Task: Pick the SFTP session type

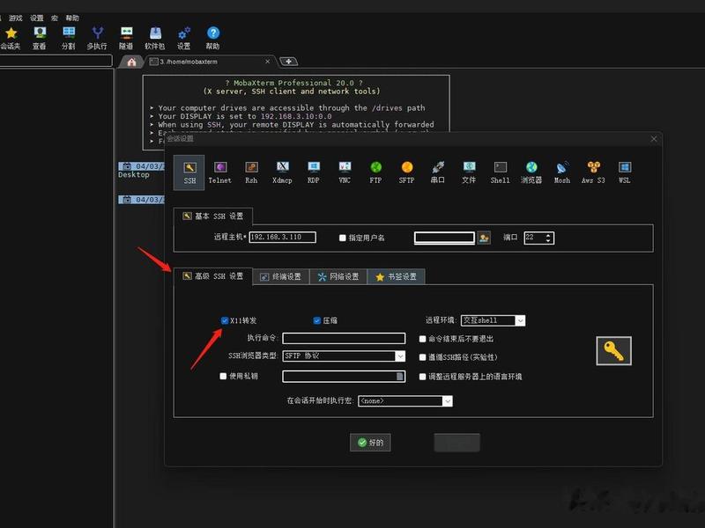Action: coord(407,172)
